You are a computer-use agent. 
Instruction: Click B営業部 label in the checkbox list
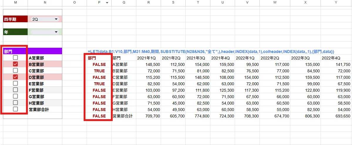[37, 64]
